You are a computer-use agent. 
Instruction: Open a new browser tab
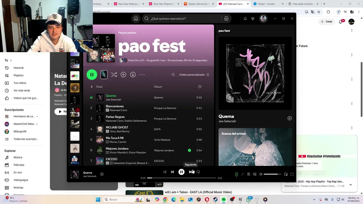324,4
